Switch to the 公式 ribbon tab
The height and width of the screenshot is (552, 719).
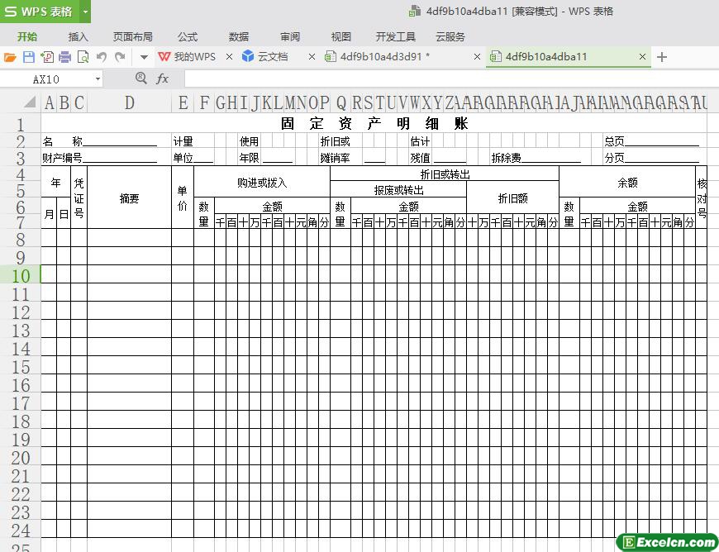pos(188,36)
